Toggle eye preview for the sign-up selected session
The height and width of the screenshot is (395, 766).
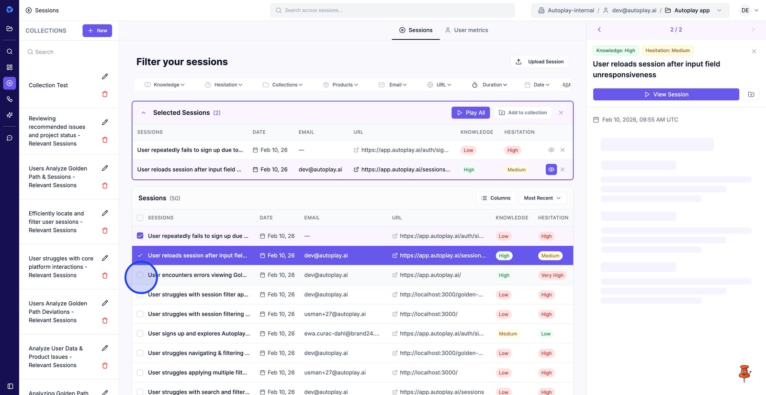tap(551, 150)
